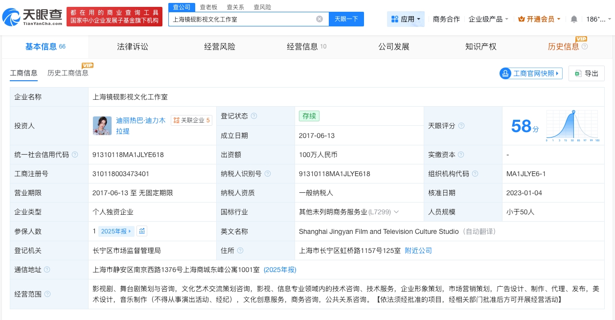This screenshot has width=615, height=320.
Task: Clear the search box text
Action: (x=319, y=19)
